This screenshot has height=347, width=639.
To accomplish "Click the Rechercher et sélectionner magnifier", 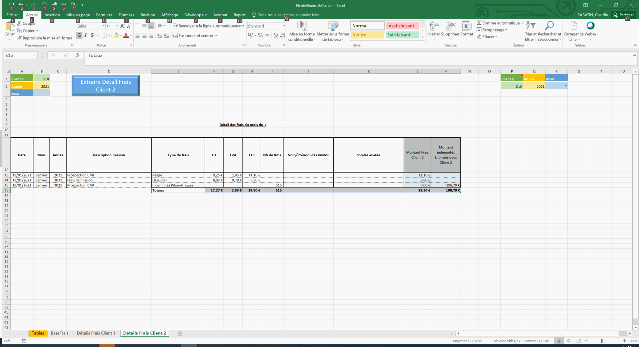I will 549,26.
